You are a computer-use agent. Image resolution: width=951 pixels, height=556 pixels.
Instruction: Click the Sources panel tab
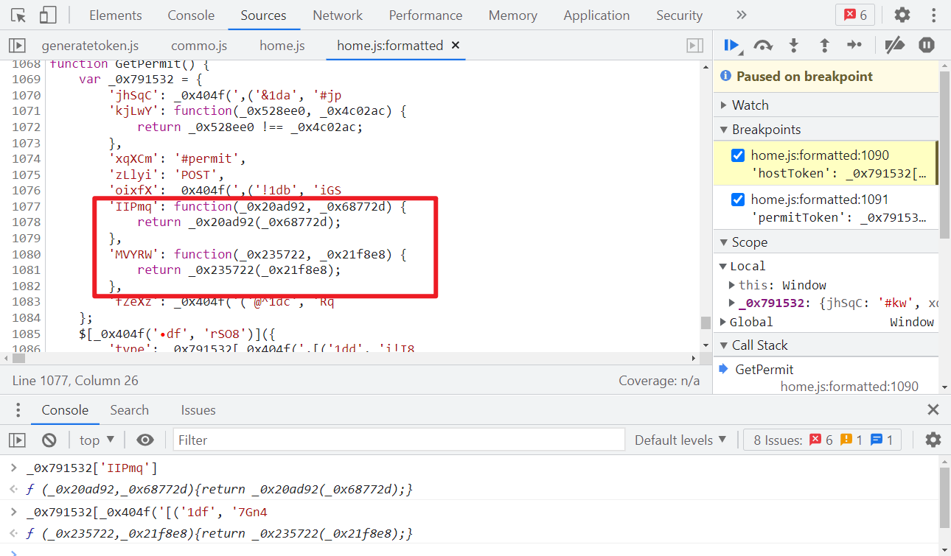coord(263,15)
